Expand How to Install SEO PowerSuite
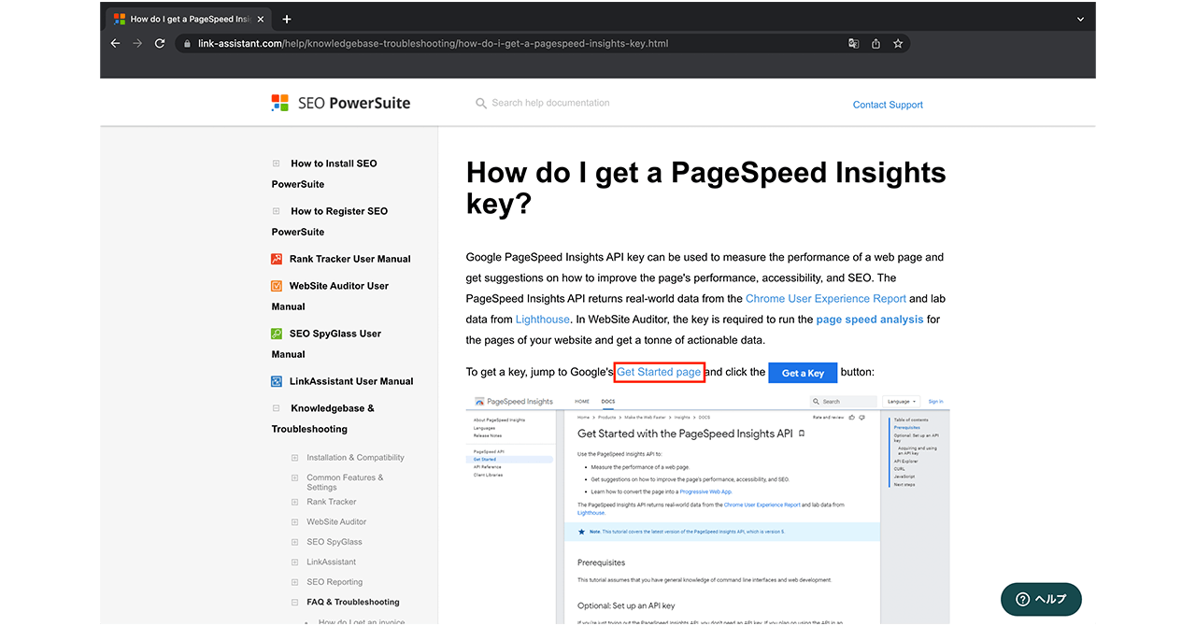This screenshot has width=1196, height=626. pos(276,164)
